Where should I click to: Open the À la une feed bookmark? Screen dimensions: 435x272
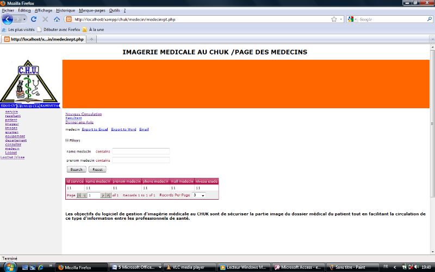[93, 29]
